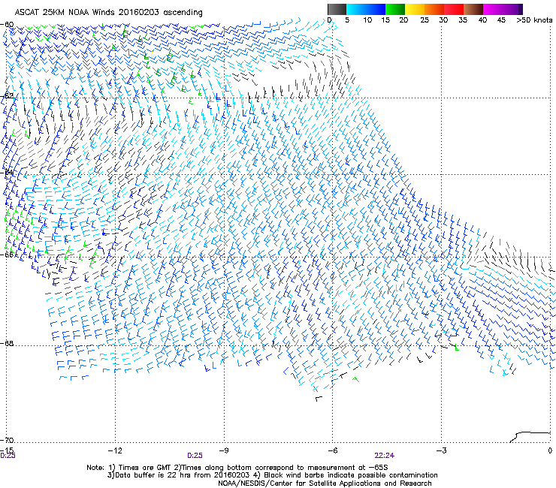Click the '-3' longitude axis label

click(x=441, y=450)
